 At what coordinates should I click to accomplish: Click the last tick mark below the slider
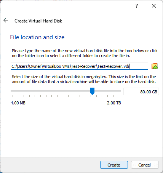point(119,96)
